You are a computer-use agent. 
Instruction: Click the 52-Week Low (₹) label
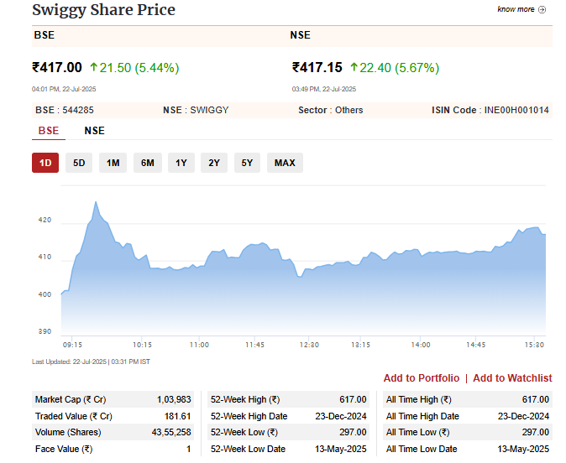coord(244,432)
